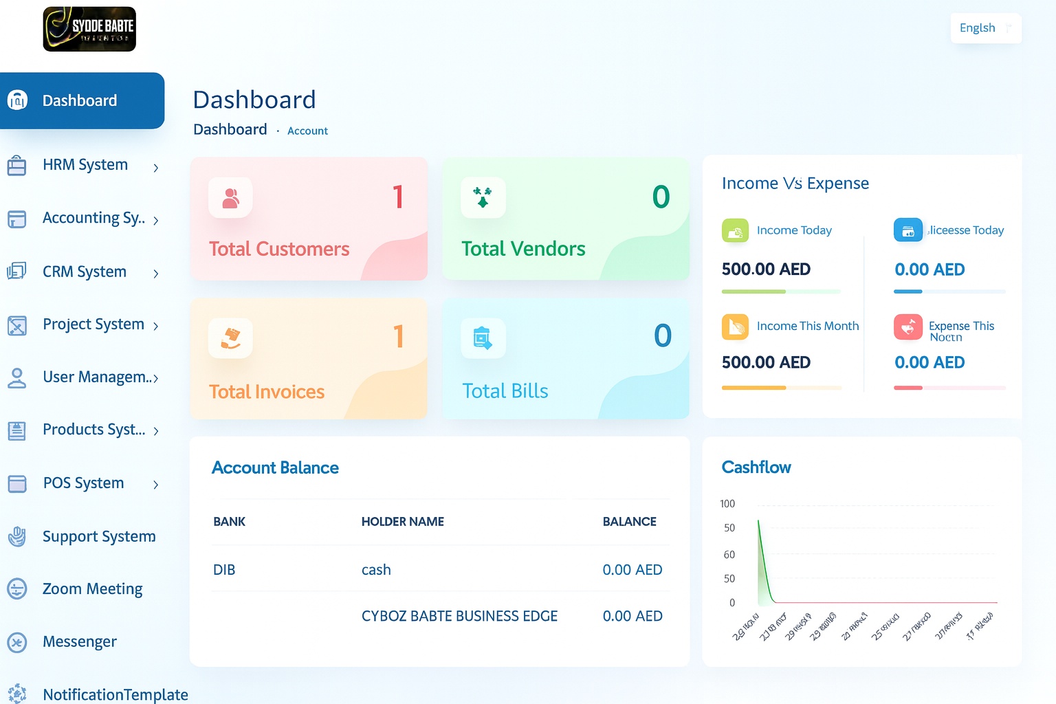This screenshot has height=704, width=1056.
Task: Click the Expense This Month red icon
Action: click(x=907, y=327)
